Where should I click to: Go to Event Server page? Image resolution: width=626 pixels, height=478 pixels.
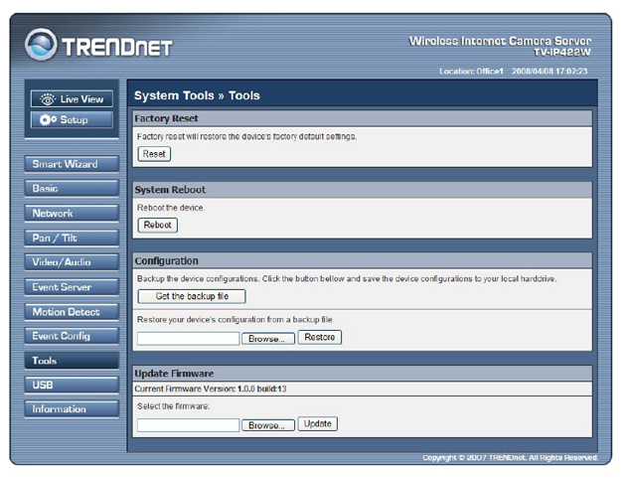[72, 287]
